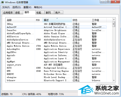Open the 帮助(H) menu
This screenshot has width=121, height=97.
click(x=38, y=7)
